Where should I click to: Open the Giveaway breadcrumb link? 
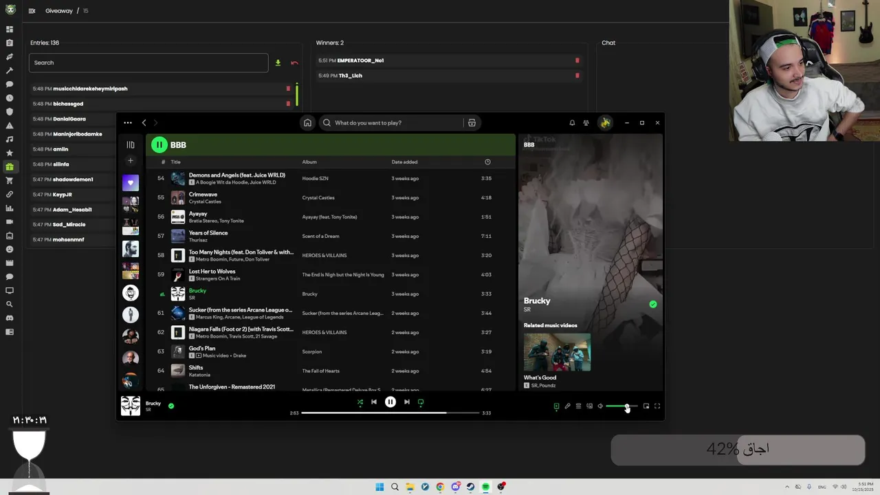coord(58,11)
